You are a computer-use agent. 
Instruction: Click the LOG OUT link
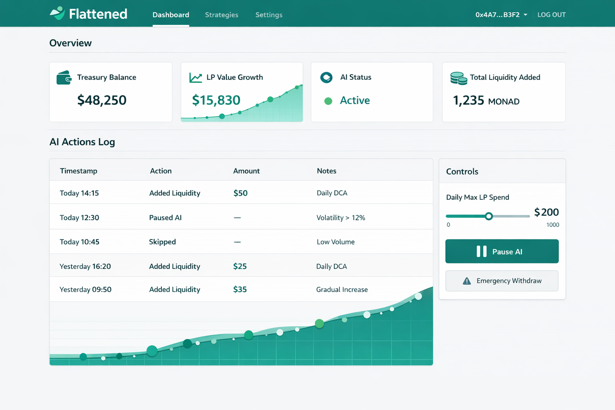(551, 15)
